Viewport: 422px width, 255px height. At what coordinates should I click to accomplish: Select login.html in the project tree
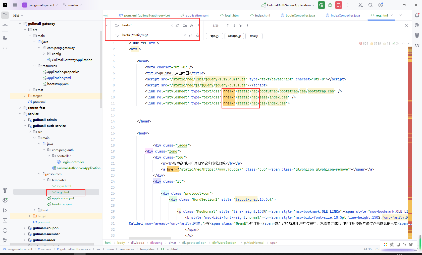click(64, 186)
